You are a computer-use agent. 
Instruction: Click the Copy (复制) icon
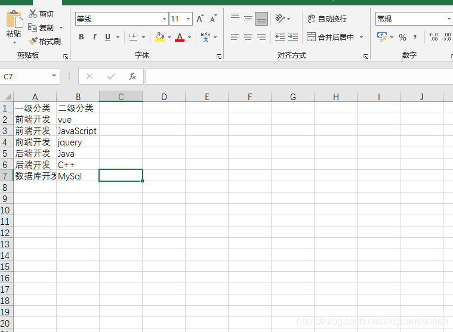pos(32,27)
